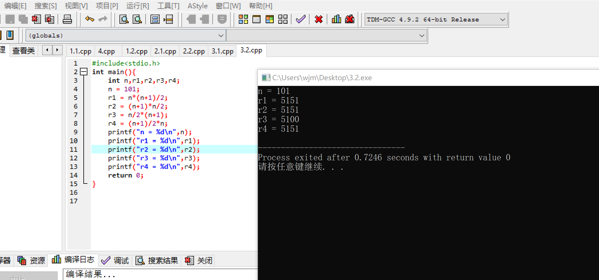Click the Goto Line toolbar icon

pyautogui.click(x=168, y=19)
